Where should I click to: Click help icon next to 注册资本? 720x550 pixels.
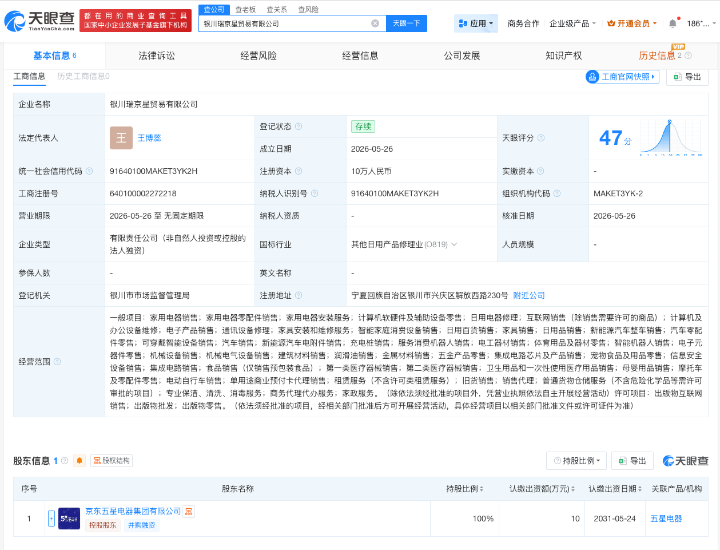point(299,171)
